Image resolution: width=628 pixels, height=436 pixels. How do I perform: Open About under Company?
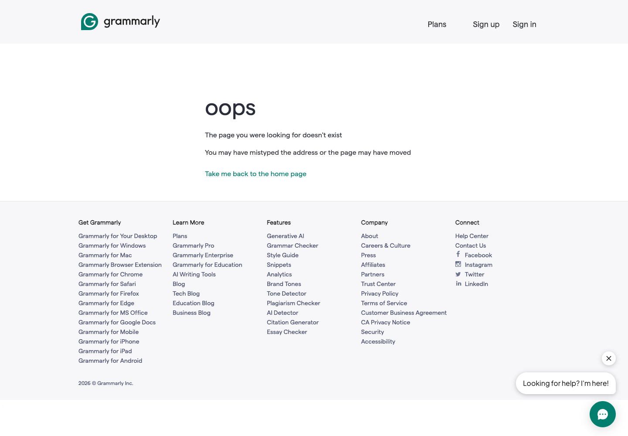369,236
